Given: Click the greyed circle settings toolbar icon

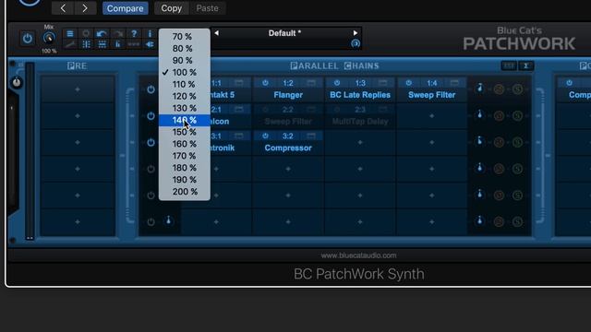Looking at the screenshot, I should 86,33.
